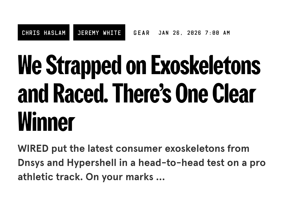This screenshot has width=284, height=211.
Task: Click "Dnsys" in the article summary
Action: point(31,163)
